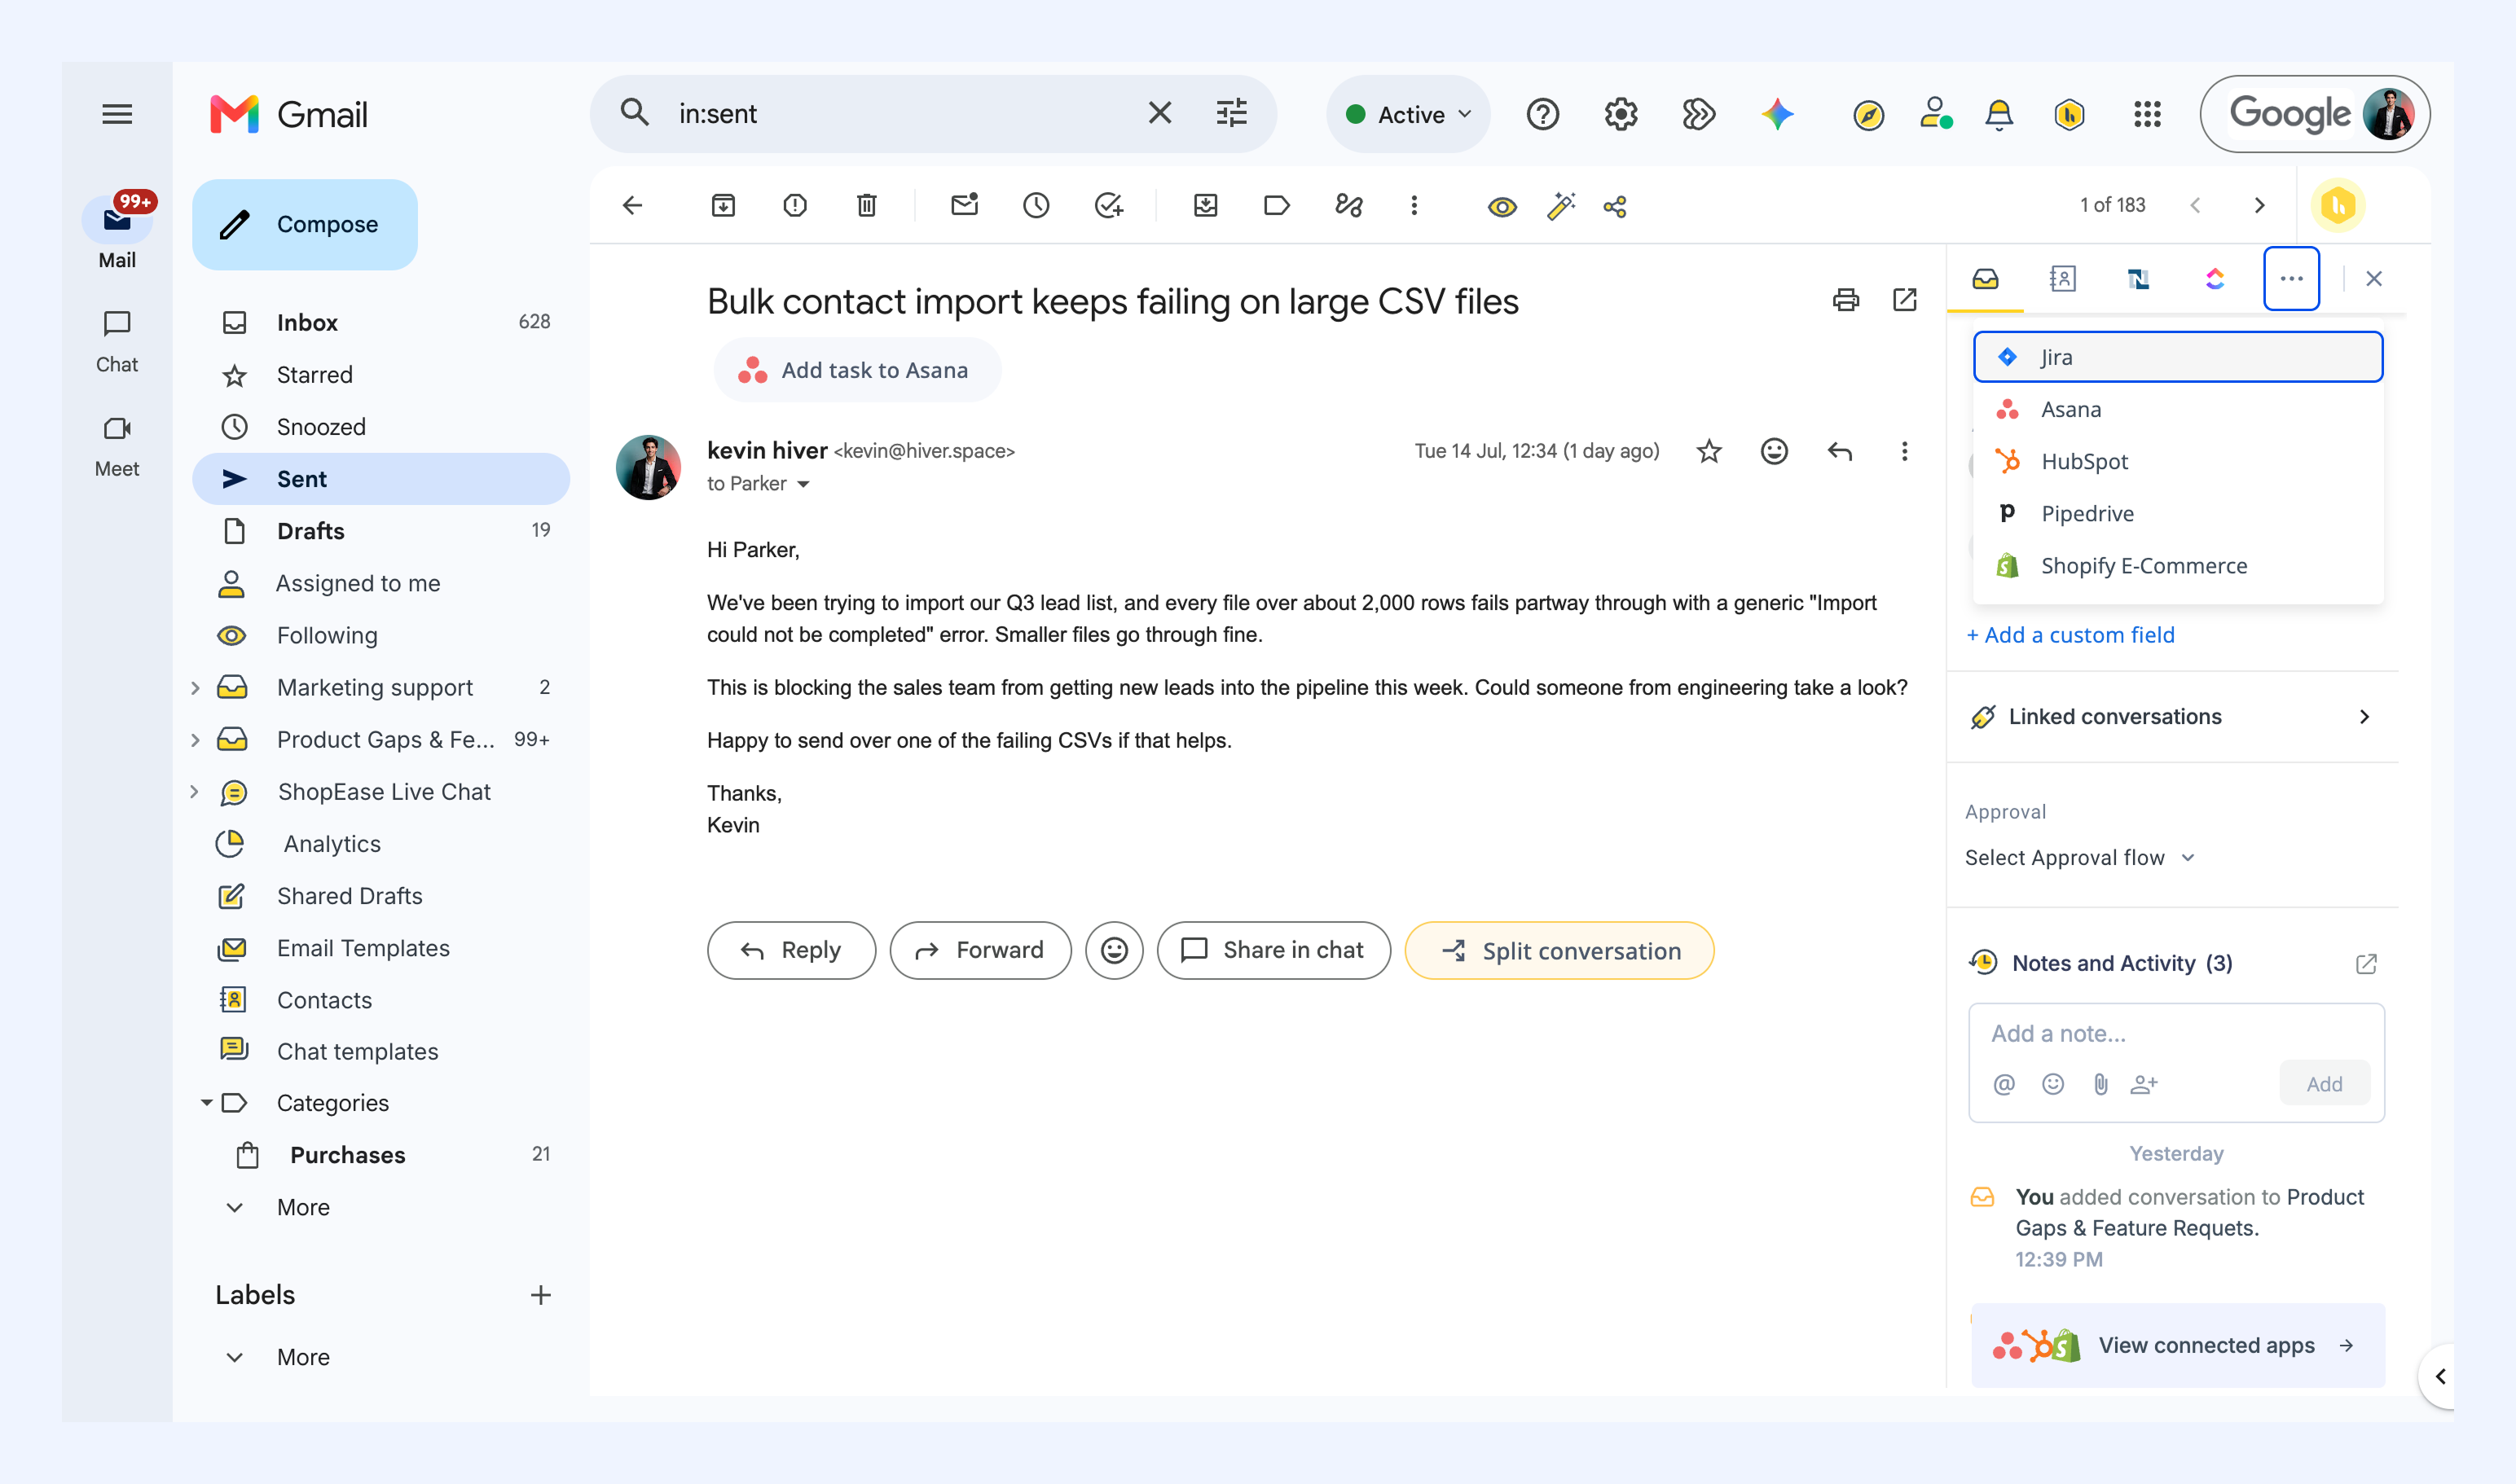
Task: Mention a teammate with the @ icon
Action: click(x=2004, y=1084)
